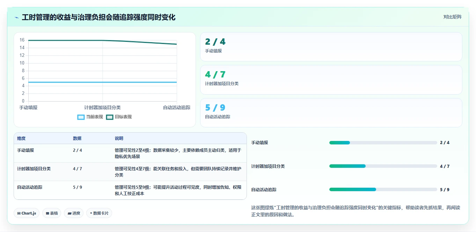Click the 手动填报 chart x-axis label
The image size is (476, 232).
tap(28, 108)
